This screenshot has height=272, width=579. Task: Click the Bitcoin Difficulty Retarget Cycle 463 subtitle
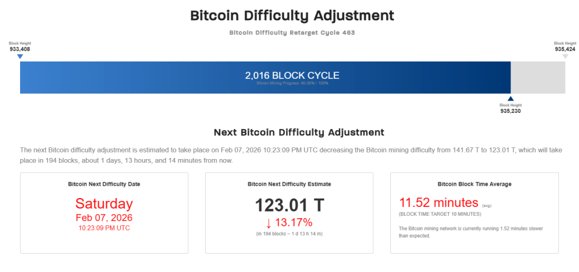(x=292, y=33)
